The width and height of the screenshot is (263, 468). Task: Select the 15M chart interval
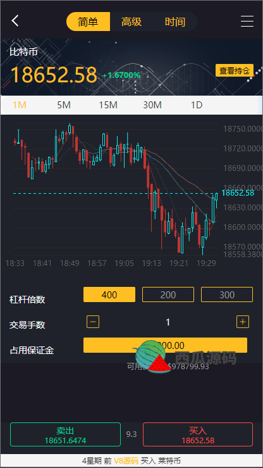[108, 105]
